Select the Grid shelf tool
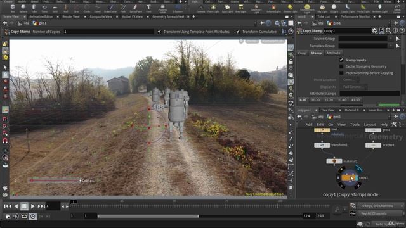This screenshot has height=228, width=406. (x=55, y=8)
